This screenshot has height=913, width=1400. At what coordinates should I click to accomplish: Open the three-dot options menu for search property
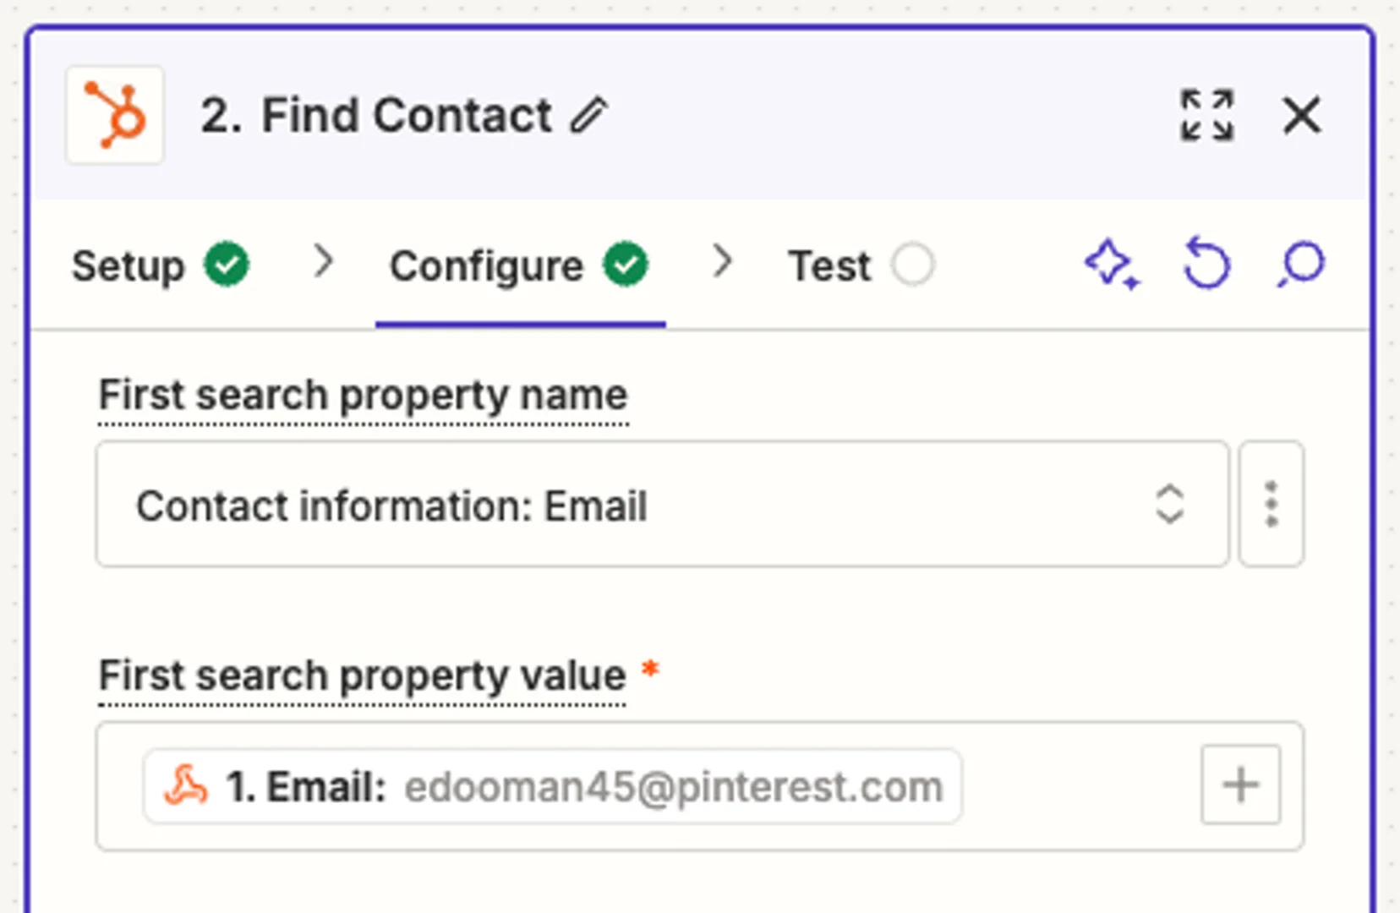coord(1271,504)
